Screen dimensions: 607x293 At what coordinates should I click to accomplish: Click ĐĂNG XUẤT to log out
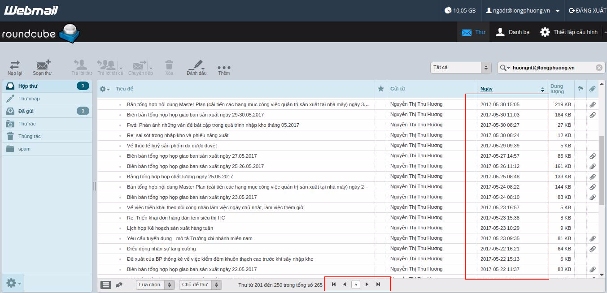tap(587, 10)
